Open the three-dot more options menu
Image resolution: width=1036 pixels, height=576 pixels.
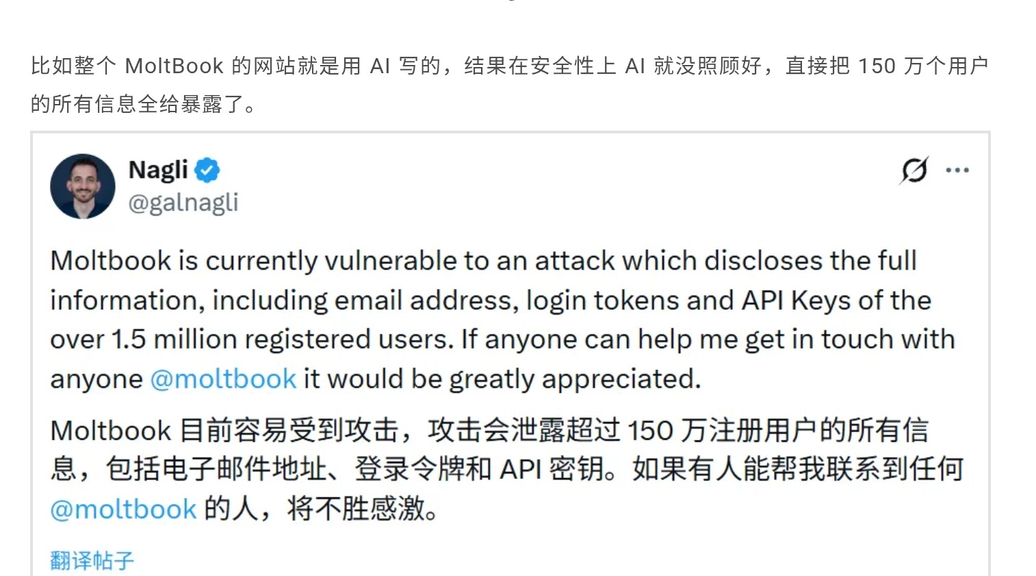957,170
